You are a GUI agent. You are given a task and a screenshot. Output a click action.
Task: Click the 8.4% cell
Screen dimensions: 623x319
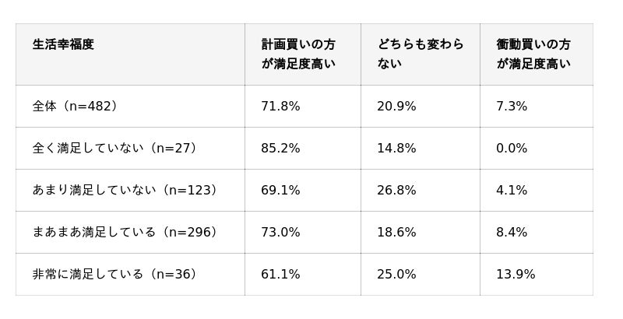click(x=512, y=233)
